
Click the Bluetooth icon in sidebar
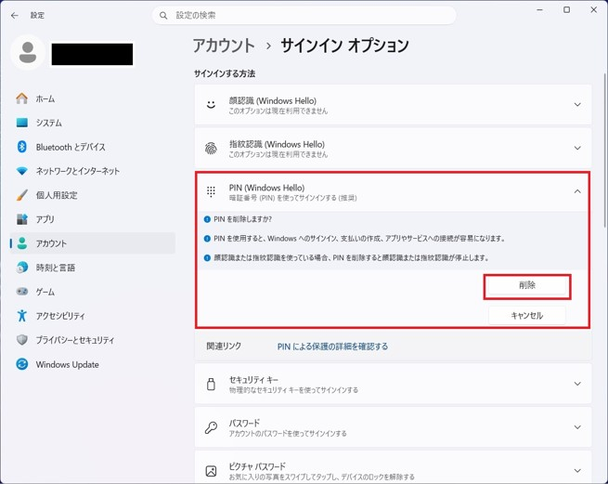(21, 147)
